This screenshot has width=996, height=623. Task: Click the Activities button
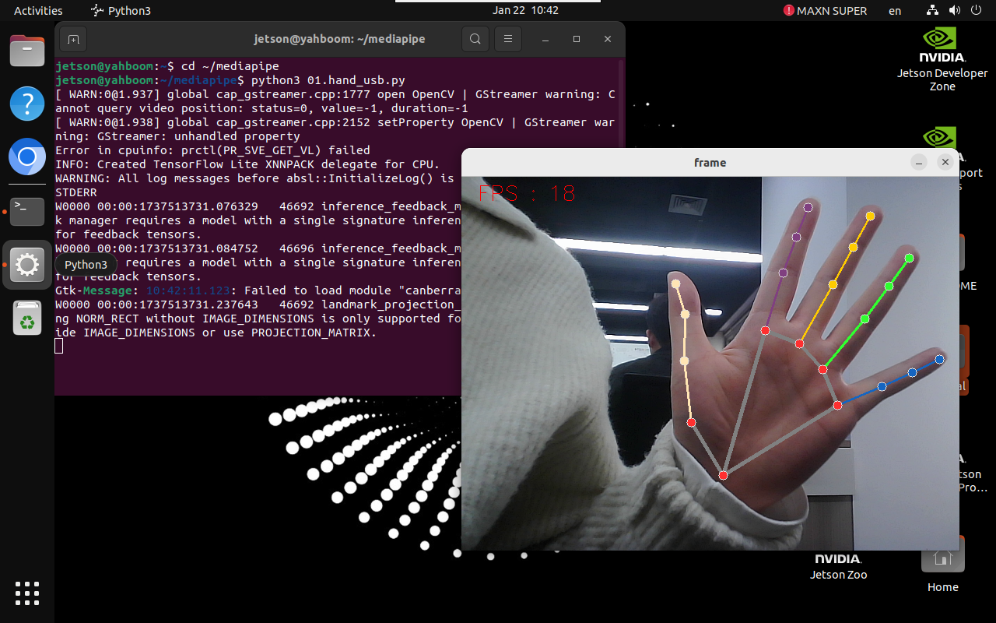[38, 11]
